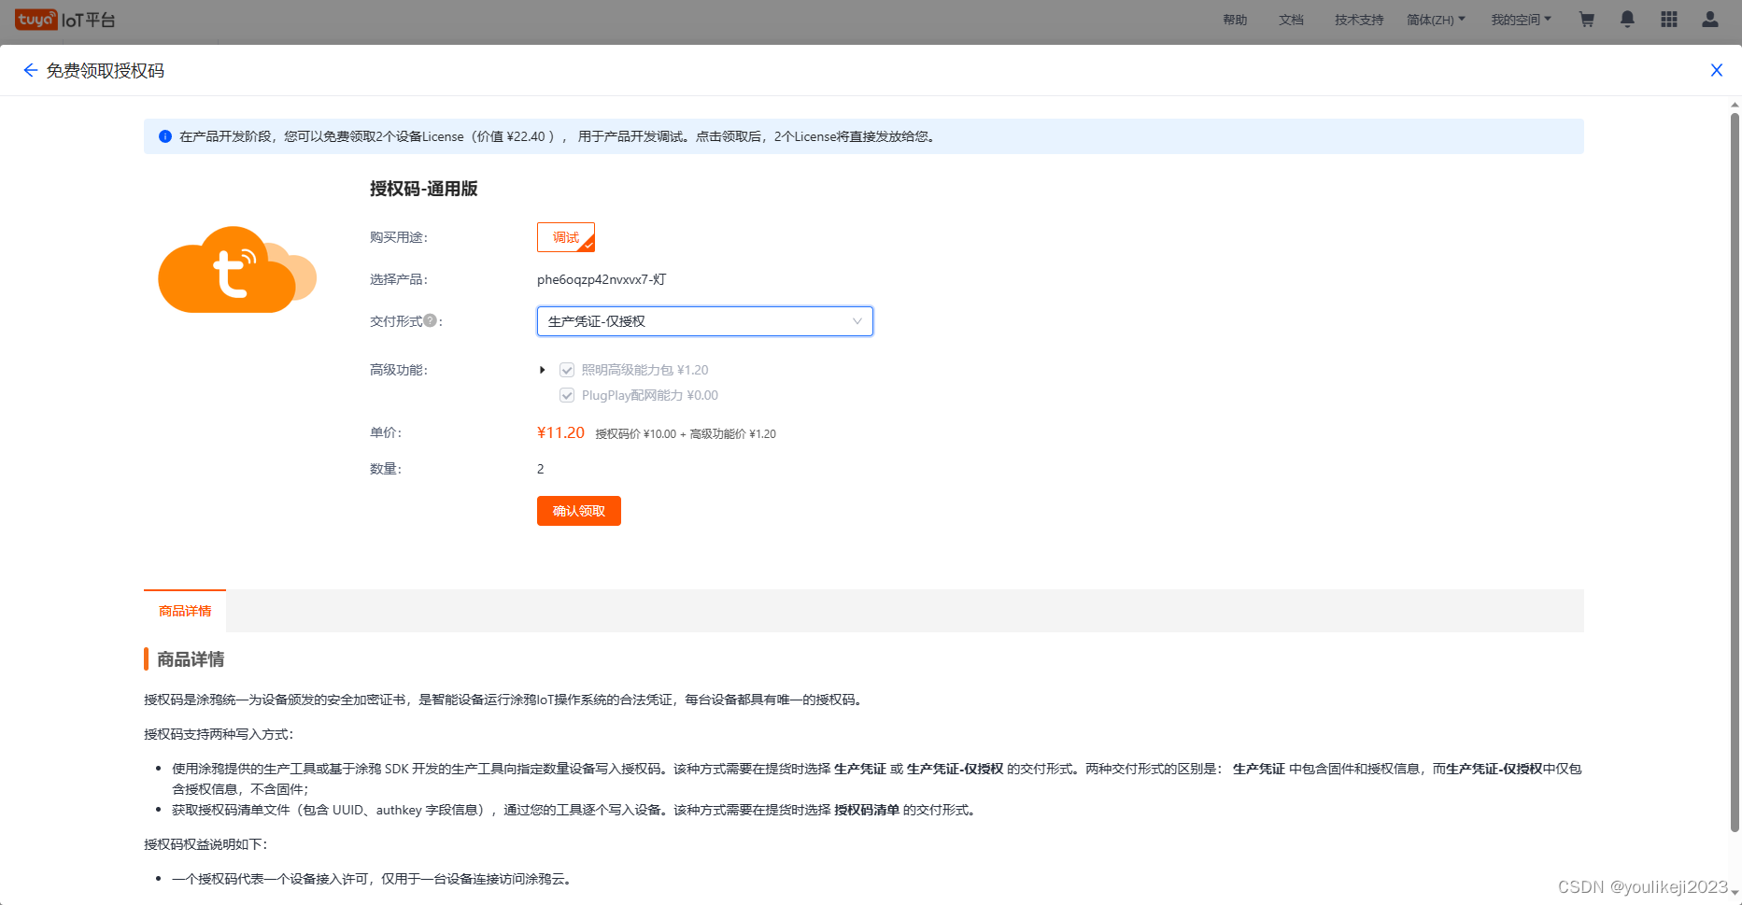Click the info icon in the blue banner

[x=165, y=136]
